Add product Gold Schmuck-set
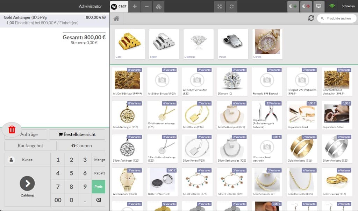358x211 pixels. tap(267, 182)
